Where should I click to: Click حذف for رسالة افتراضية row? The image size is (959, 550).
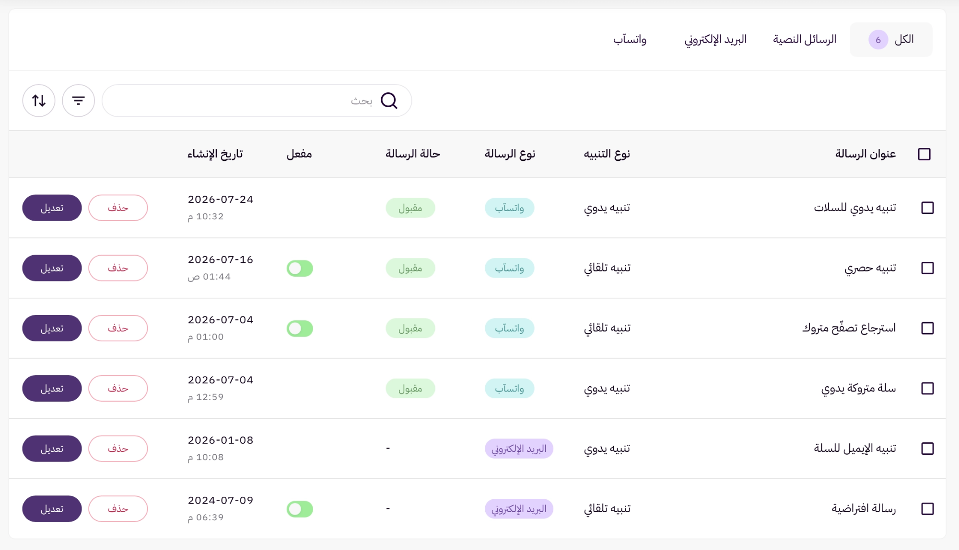pyautogui.click(x=118, y=509)
